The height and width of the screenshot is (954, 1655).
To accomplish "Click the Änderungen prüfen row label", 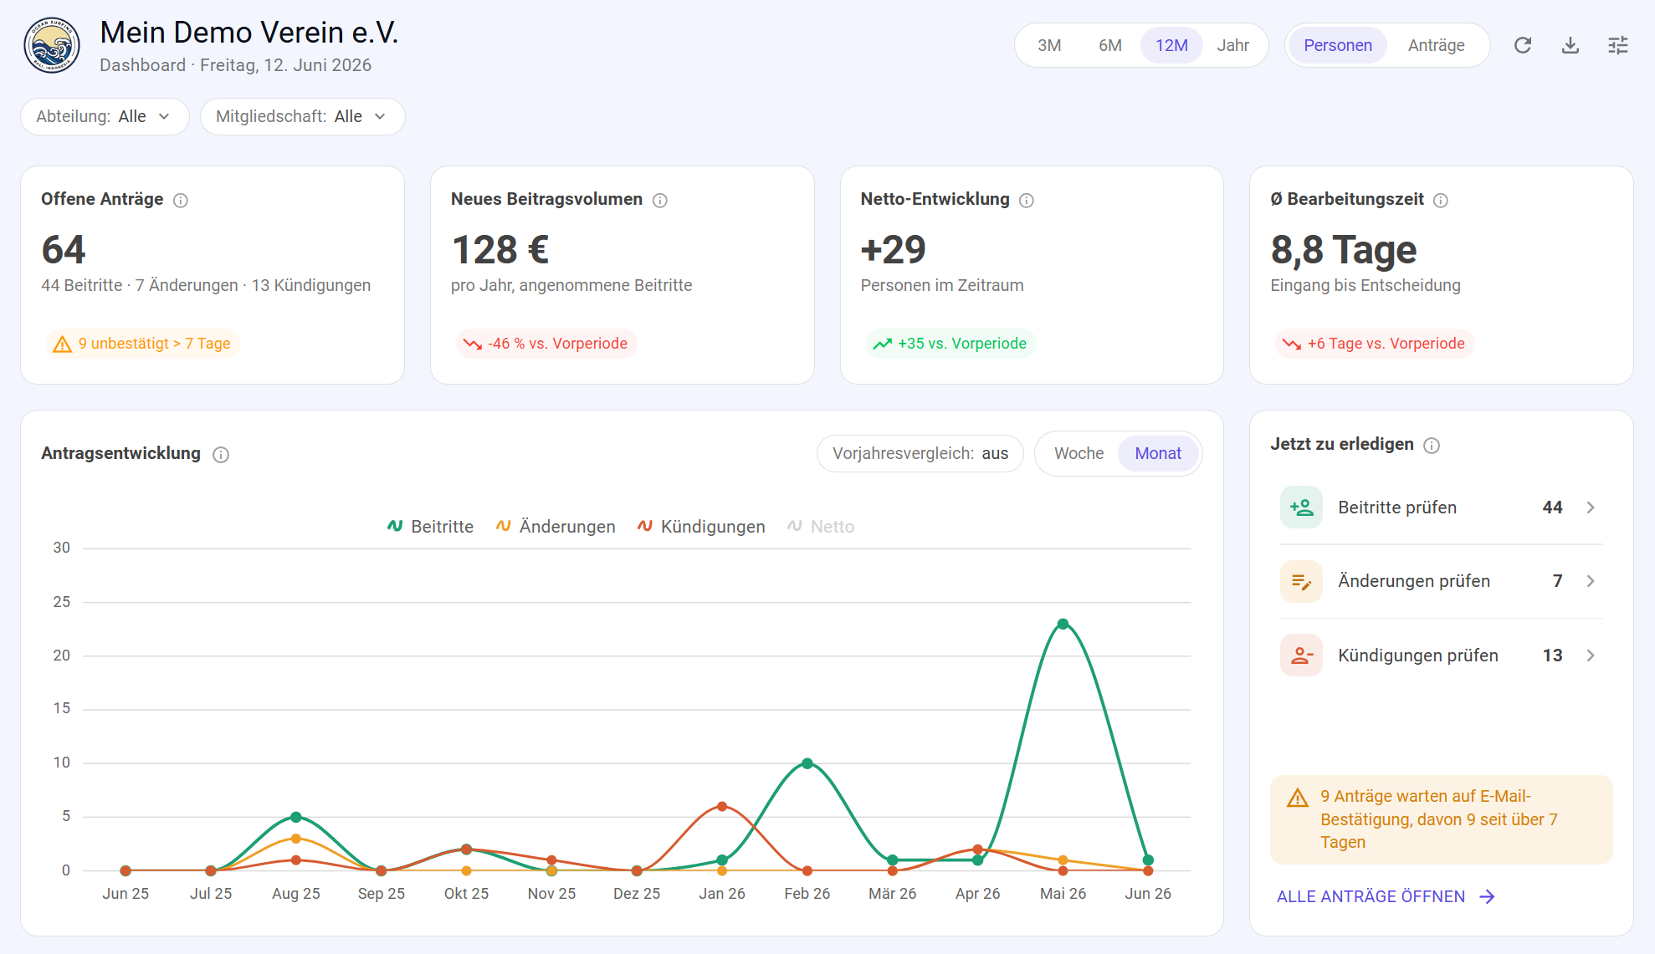I will (1414, 581).
